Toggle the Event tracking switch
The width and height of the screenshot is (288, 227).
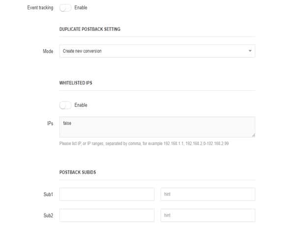pyautogui.click(x=65, y=8)
